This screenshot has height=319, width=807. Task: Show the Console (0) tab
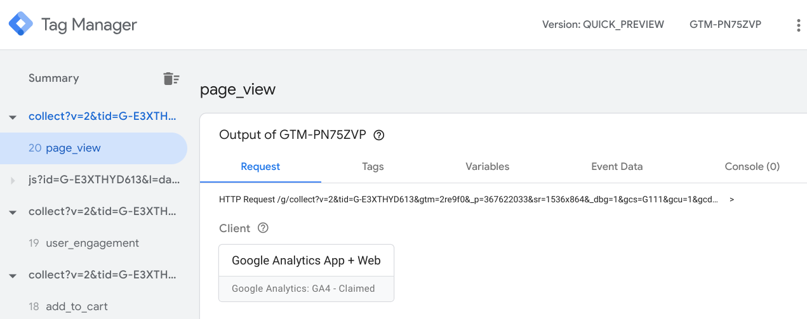pos(752,167)
